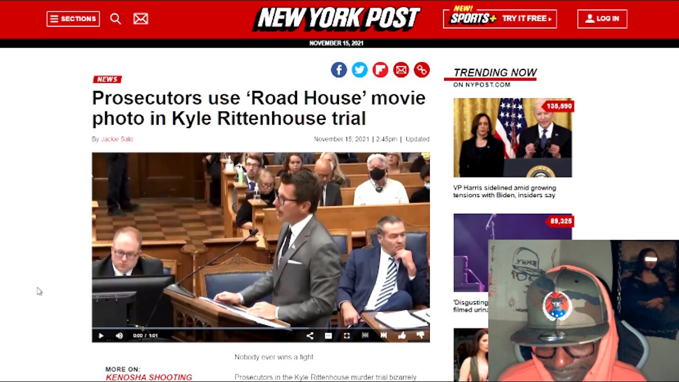Click the envelope newsletter icon in header
679x382 pixels.
point(141,19)
